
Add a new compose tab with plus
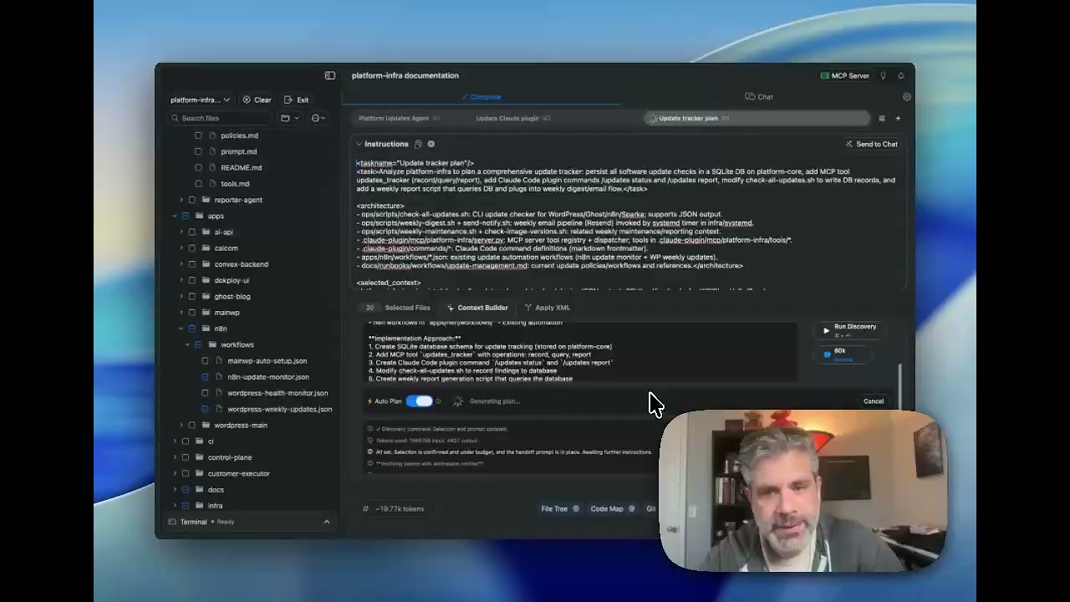(898, 118)
